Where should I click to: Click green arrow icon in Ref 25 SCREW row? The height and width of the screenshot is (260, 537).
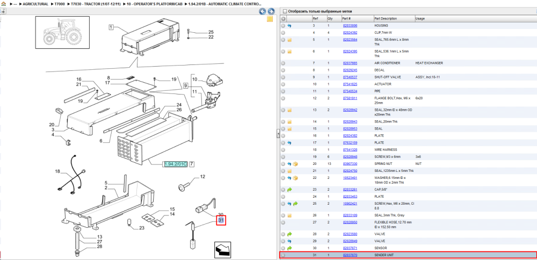[x=295, y=204]
